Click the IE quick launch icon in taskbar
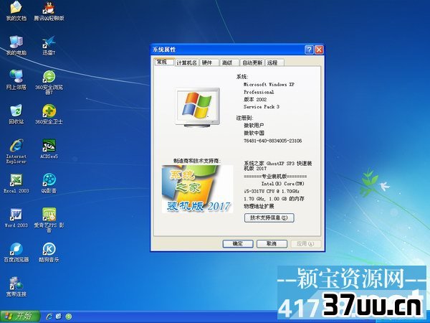 tap(49, 317)
